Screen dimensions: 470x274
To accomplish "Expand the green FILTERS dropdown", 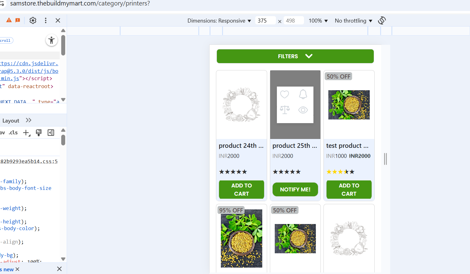I will coord(295,56).
